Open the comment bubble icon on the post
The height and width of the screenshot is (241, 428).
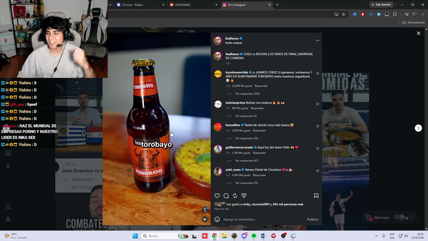pos(226,196)
